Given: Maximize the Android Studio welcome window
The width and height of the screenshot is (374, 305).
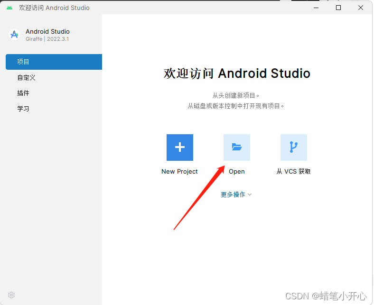Looking at the screenshot, I should 338,8.
